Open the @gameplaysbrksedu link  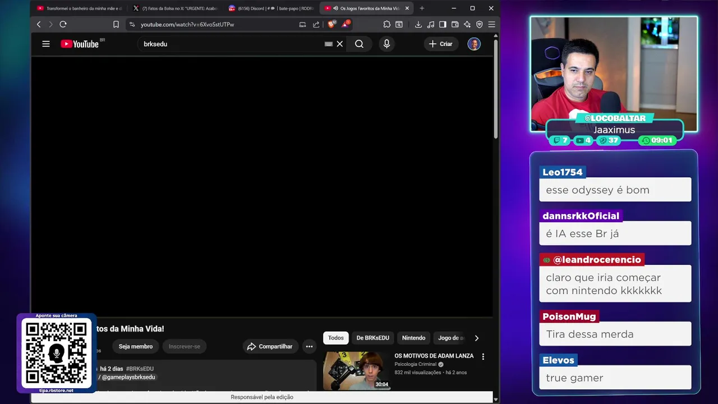click(x=128, y=377)
